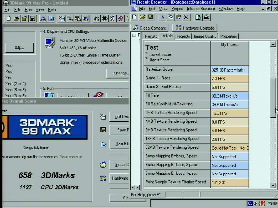Screen dimensions: 278x208
Task: Click the Result B button in Overall Score dialog
Action: tap(119, 144)
